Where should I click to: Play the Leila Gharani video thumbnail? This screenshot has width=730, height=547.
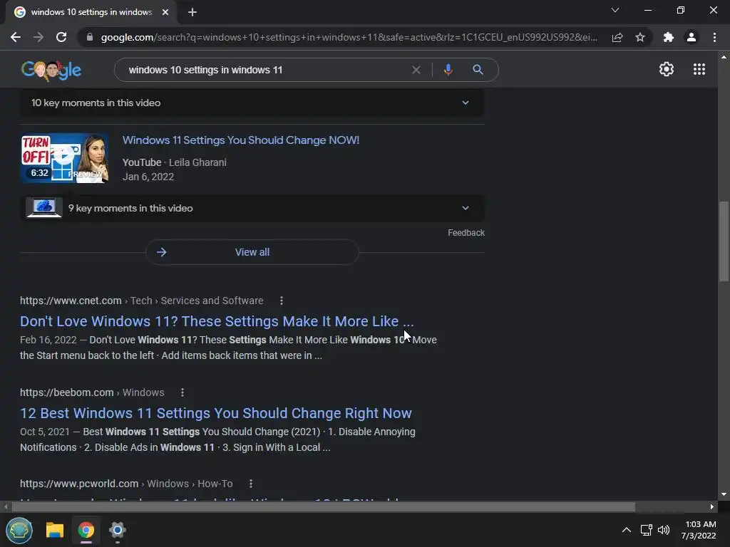(65, 158)
